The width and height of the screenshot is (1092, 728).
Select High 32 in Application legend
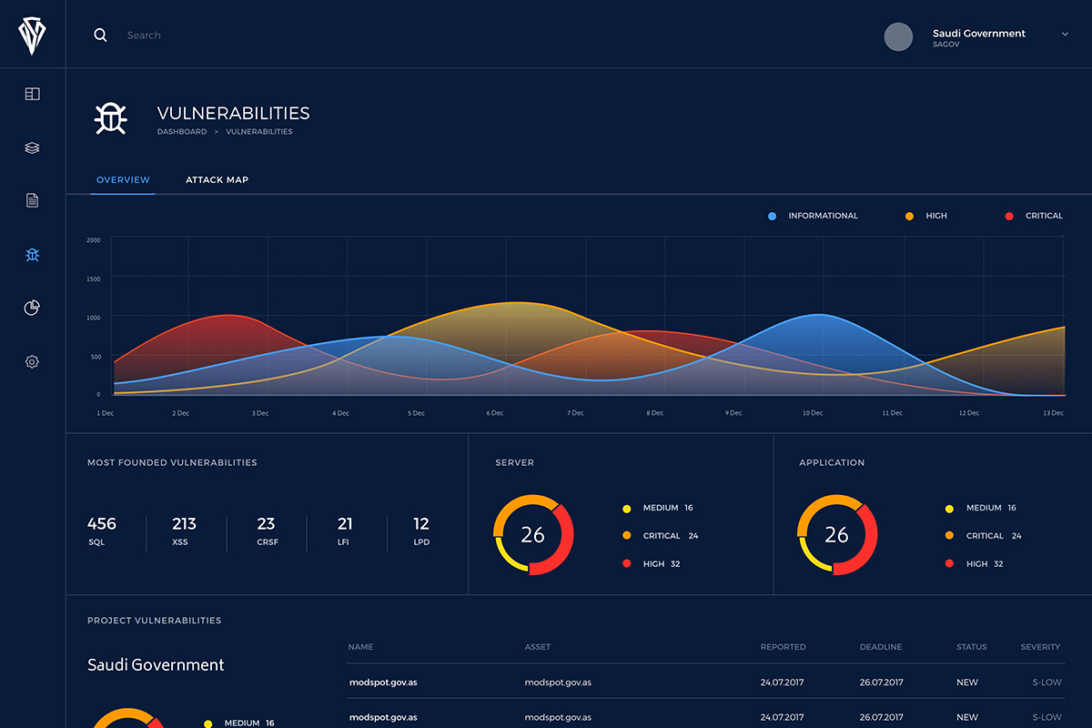[975, 564]
